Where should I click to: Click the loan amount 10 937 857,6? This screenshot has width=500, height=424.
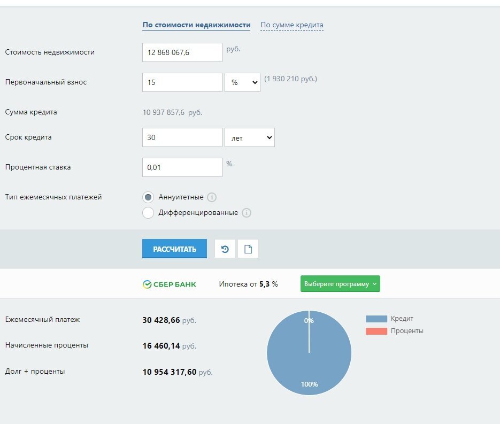164,112
